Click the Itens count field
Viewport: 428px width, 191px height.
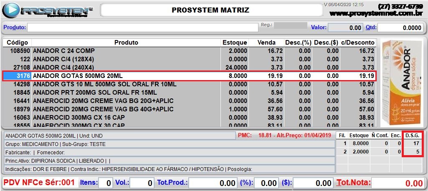[x=106, y=183]
